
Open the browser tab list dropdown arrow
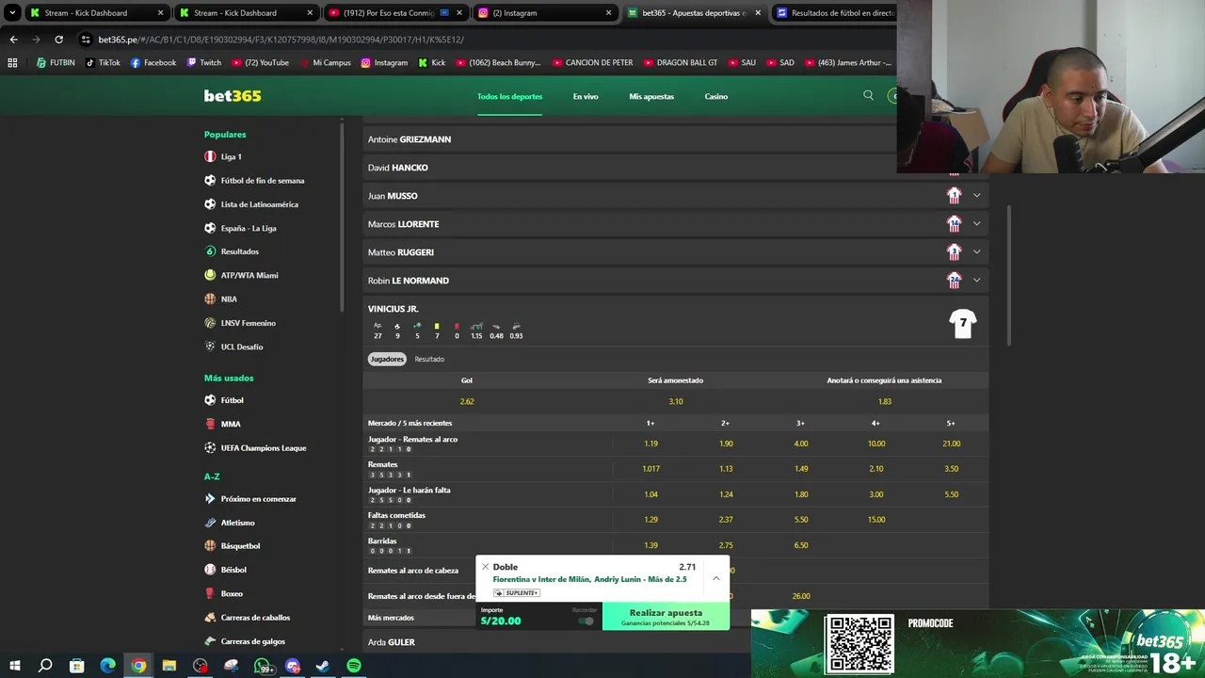pyautogui.click(x=12, y=13)
